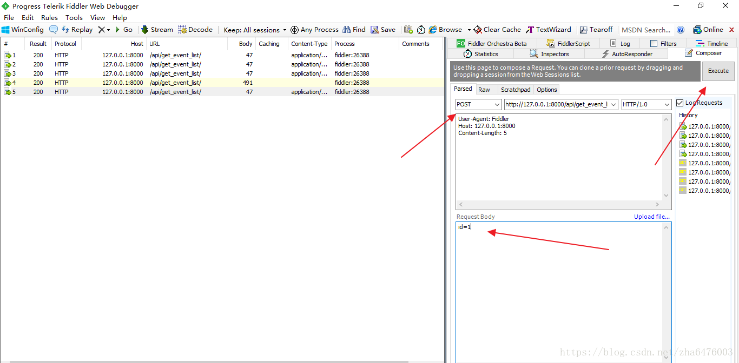The image size is (739, 363).
Task: Open the Log tab
Action: (620, 43)
